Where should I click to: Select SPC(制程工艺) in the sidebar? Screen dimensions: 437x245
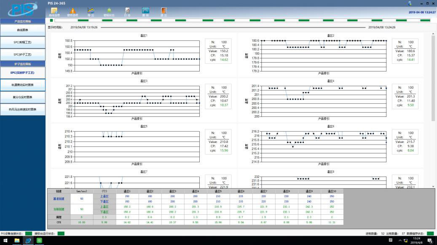[x=23, y=42]
